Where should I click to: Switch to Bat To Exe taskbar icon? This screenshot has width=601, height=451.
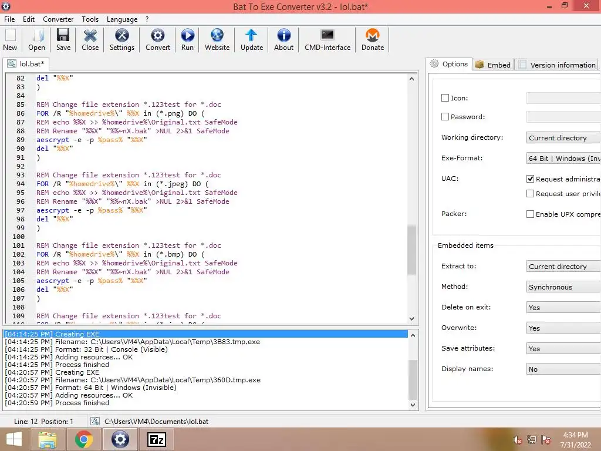tap(120, 439)
